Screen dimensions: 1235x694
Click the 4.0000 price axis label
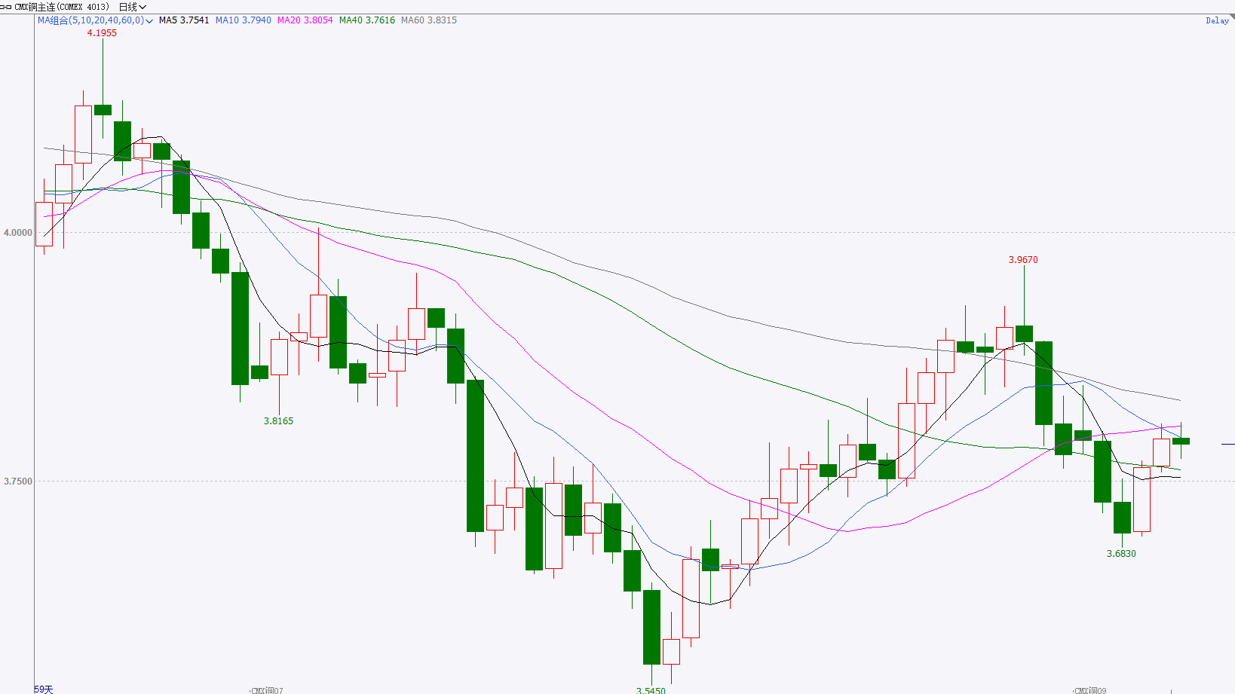point(18,233)
